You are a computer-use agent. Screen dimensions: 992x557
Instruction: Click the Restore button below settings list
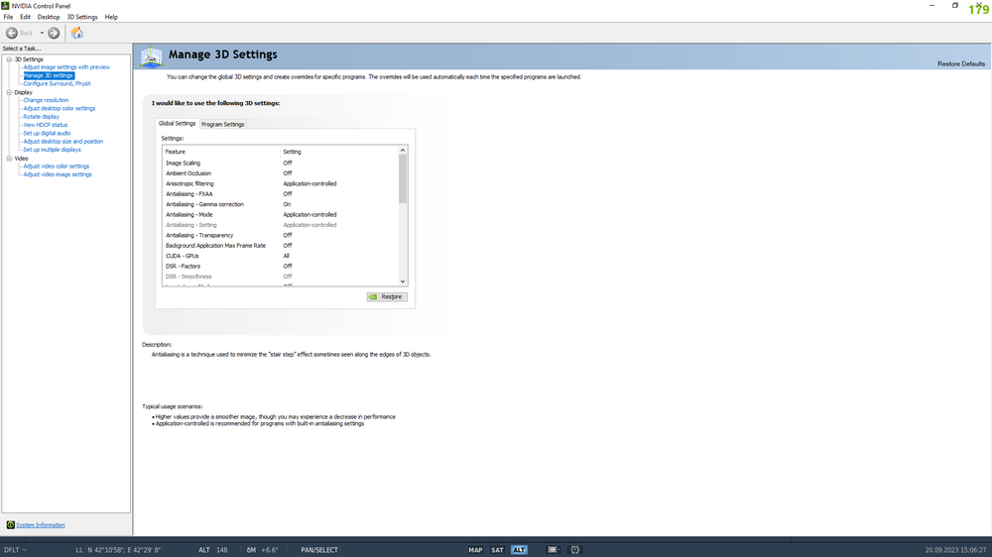tap(387, 296)
